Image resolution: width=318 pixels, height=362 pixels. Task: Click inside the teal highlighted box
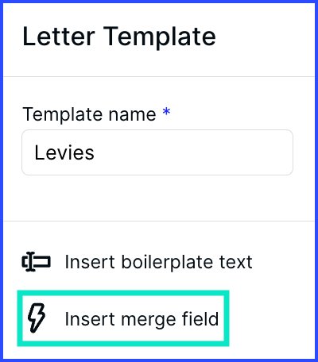click(x=123, y=318)
